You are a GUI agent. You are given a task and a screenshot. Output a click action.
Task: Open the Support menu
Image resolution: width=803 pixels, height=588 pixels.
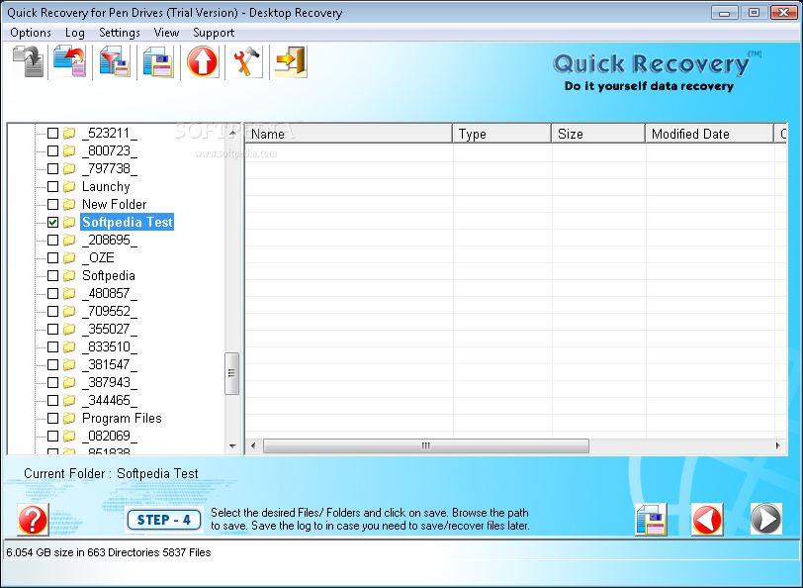[214, 33]
